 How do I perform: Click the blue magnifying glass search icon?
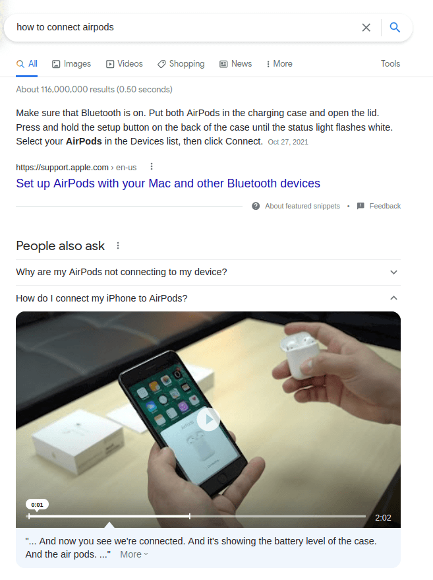pos(395,27)
